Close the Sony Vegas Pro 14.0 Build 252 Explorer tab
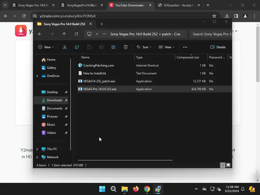 click(x=91, y=24)
